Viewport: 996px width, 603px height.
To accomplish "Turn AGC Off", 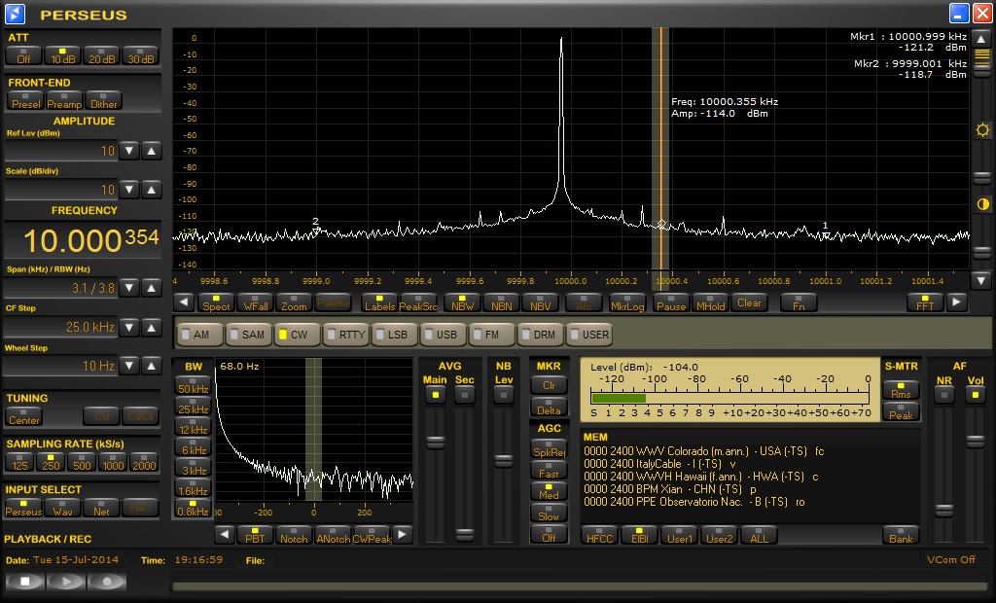I will [x=549, y=534].
